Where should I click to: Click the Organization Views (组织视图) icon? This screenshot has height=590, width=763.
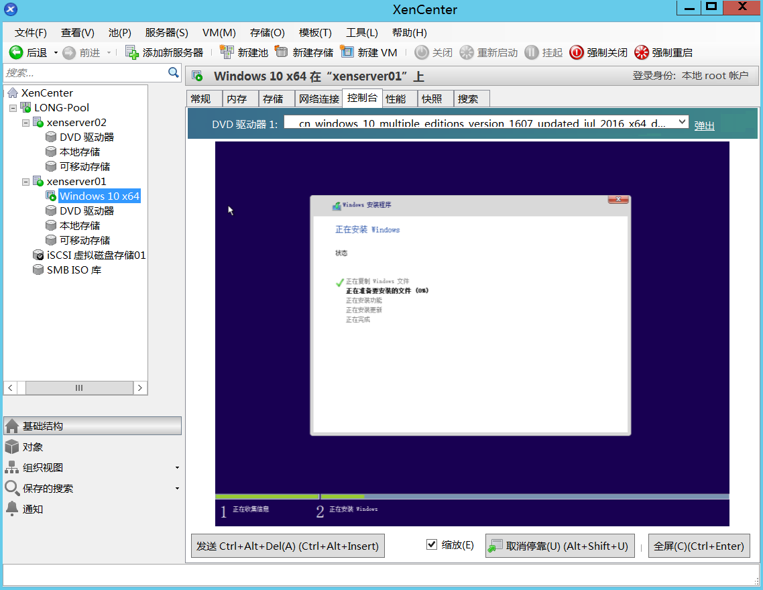pos(12,467)
